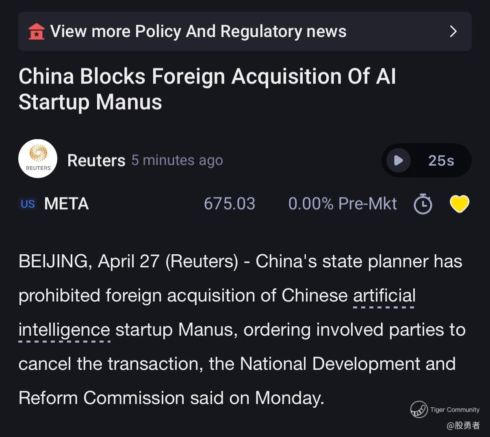Tap the article headline about Manus

(x=207, y=89)
